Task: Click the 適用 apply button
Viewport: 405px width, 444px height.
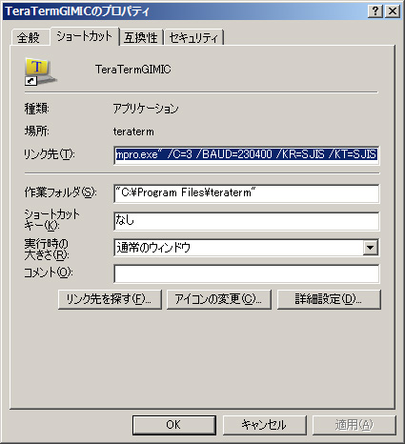Action: 354,425
